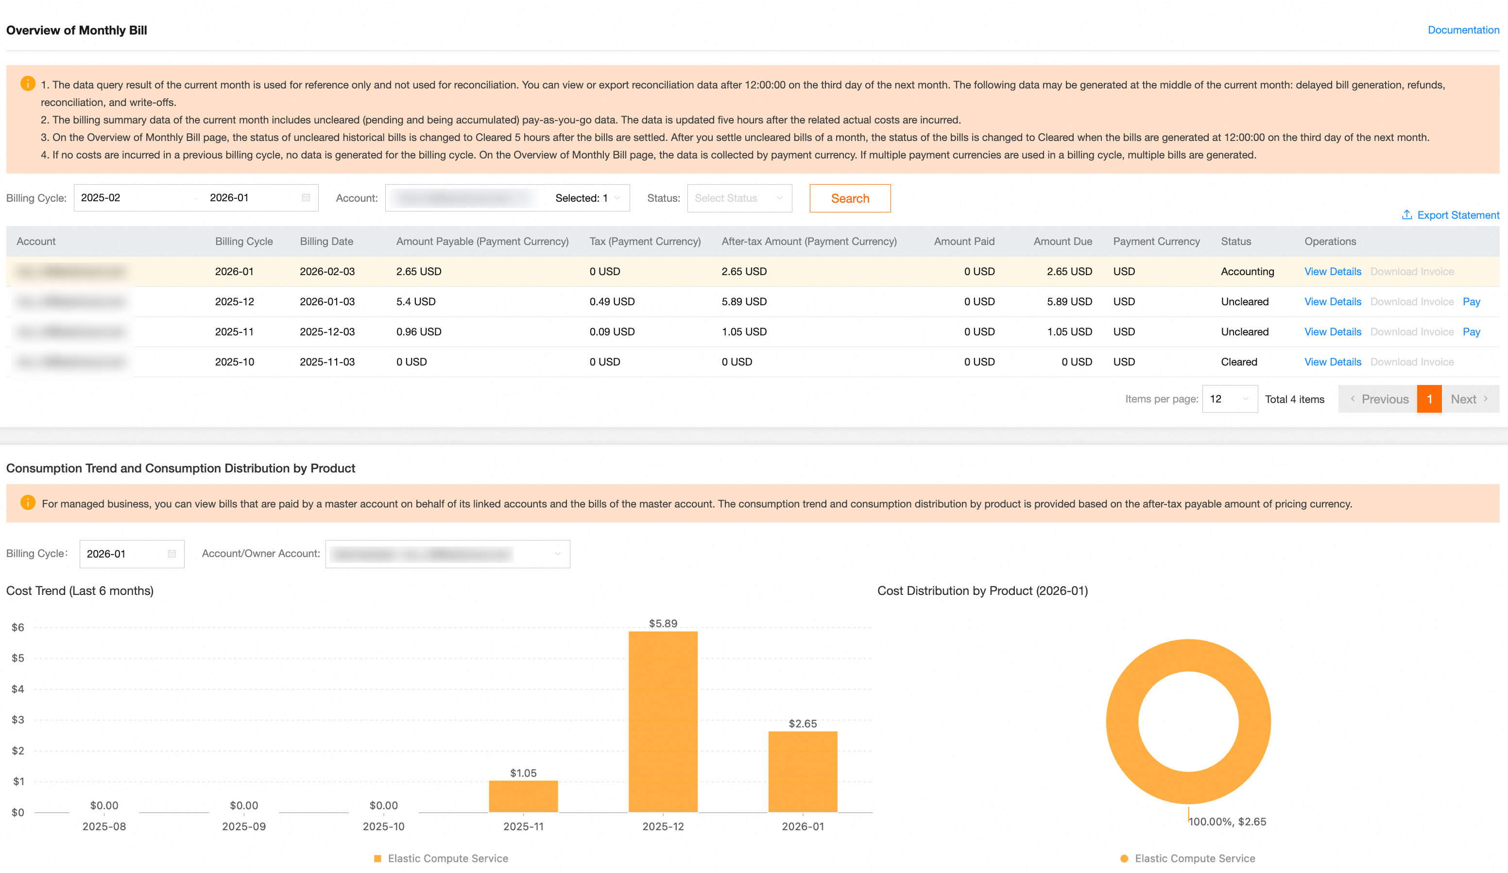Open the Select Status dropdown
This screenshot has width=1508, height=873.
click(x=738, y=198)
